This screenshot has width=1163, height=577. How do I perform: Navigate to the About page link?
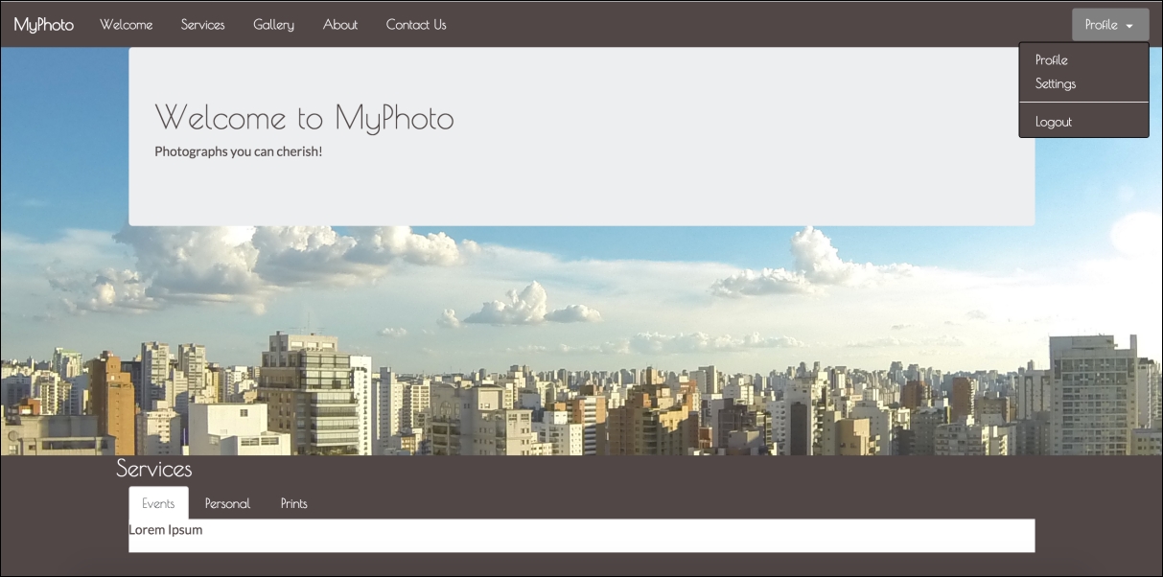pyautogui.click(x=340, y=25)
